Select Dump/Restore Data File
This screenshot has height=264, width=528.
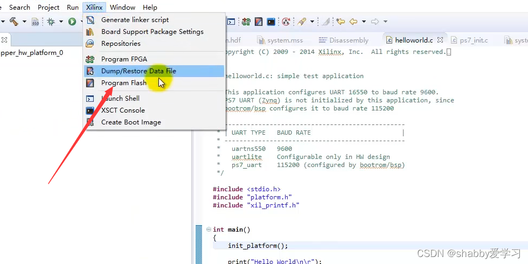click(154, 71)
